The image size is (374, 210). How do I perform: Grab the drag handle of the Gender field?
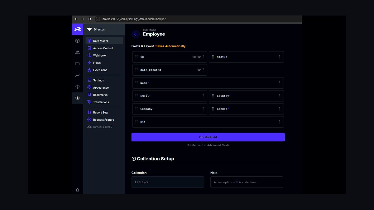point(213,109)
